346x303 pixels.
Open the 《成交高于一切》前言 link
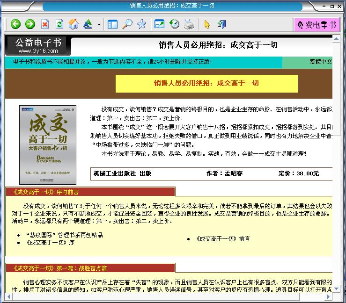tap(222, 239)
